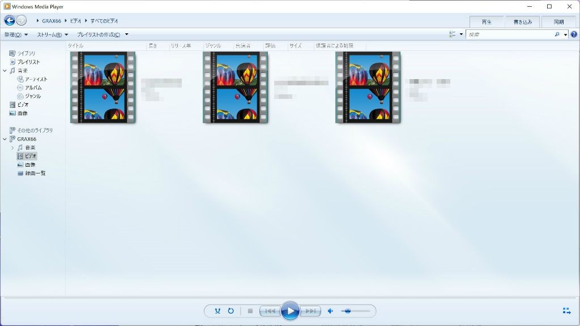
Task: Skip to the previous track
Action: coord(270,311)
